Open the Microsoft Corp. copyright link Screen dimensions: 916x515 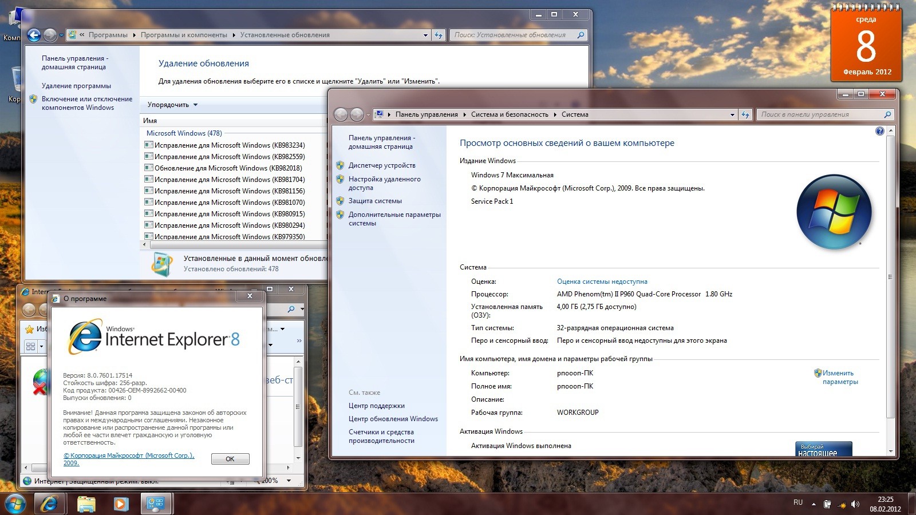pos(129,459)
